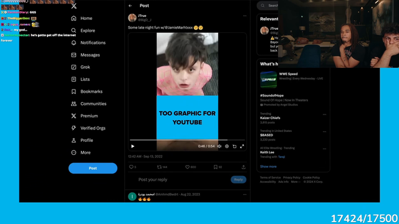Open post author's avatar
Image resolution: width=399 pixels, height=224 pixels.
coord(132,18)
